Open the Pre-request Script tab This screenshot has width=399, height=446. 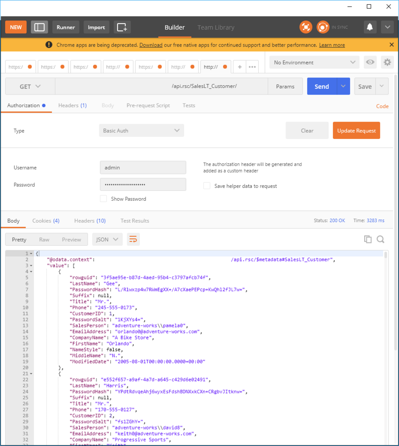(x=148, y=105)
